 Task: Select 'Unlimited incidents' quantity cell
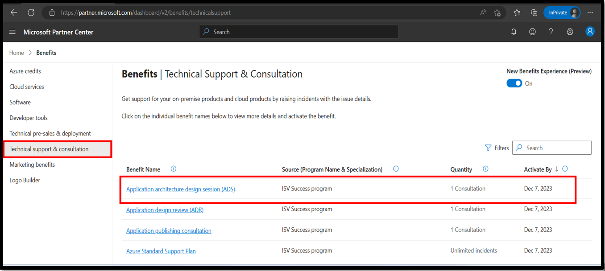[x=474, y=250]
